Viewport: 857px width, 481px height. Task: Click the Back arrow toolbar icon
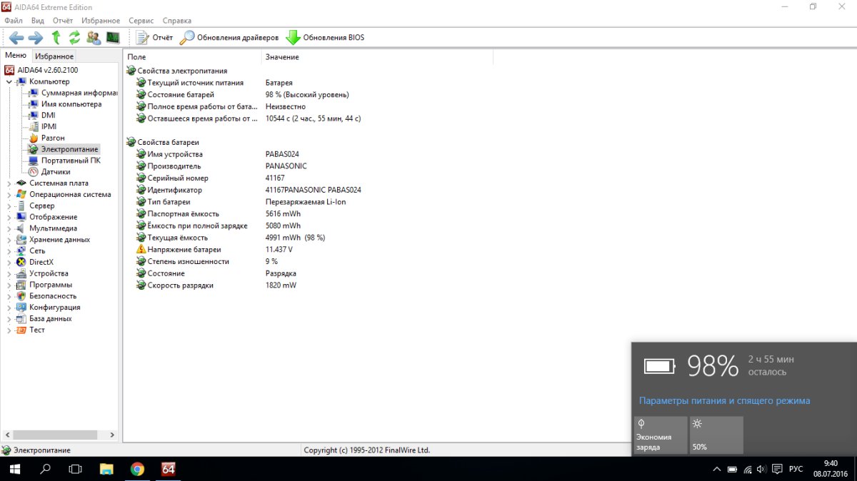16,38
